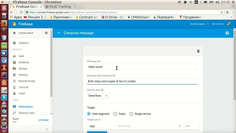Open Notifications section in sidebar
Viewport: 236px width, 133px height.
[x=25, y=107]
